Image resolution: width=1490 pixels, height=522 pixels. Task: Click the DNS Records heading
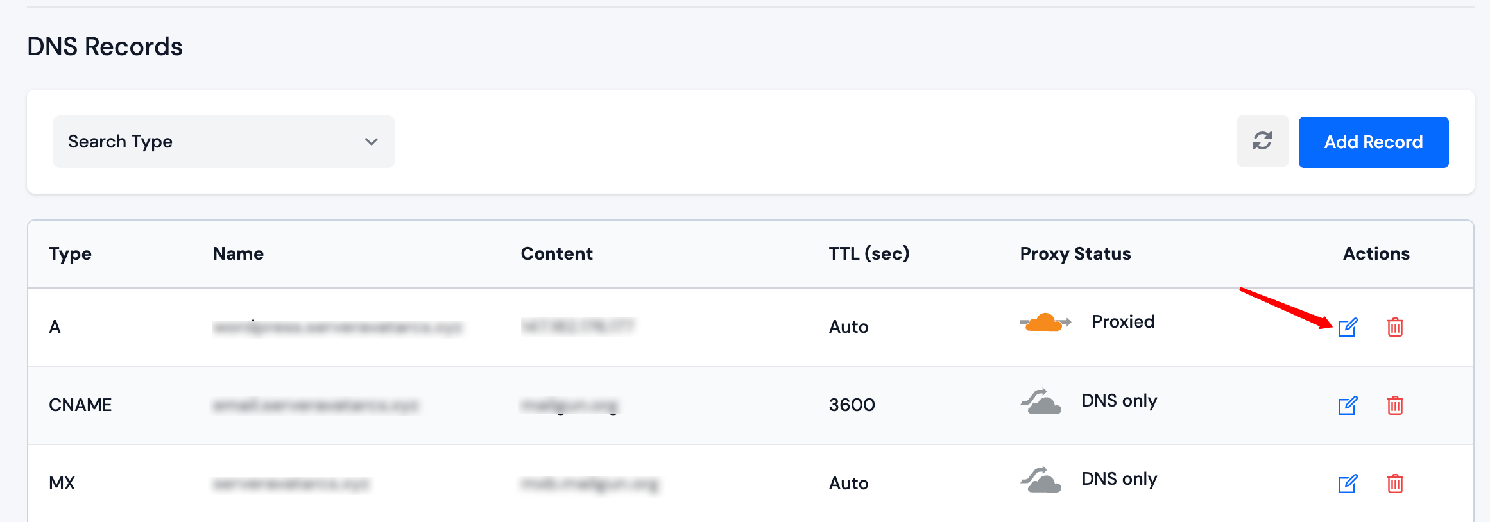pyautogui.click(x=105, y=46)
